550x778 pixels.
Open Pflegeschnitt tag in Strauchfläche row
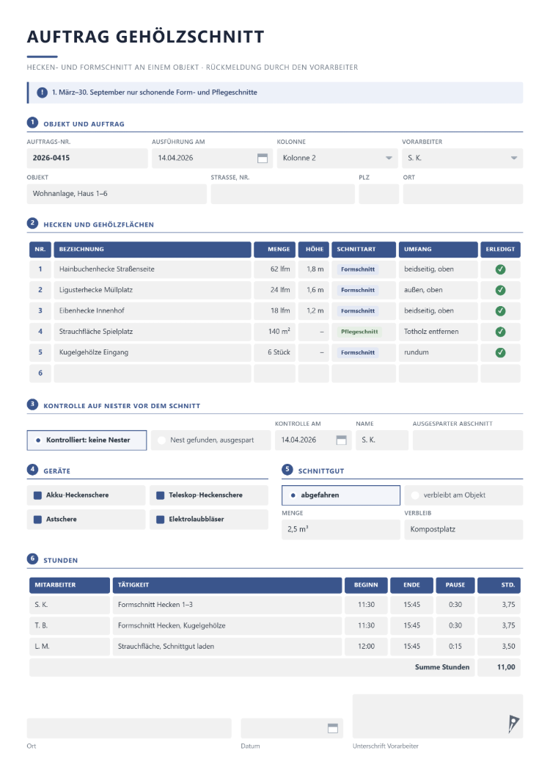click(359, 332)
